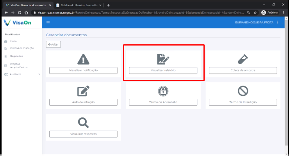
Task: Switch to VisaOn Gerenciar documentos tab
Action: tap(29, 5)
